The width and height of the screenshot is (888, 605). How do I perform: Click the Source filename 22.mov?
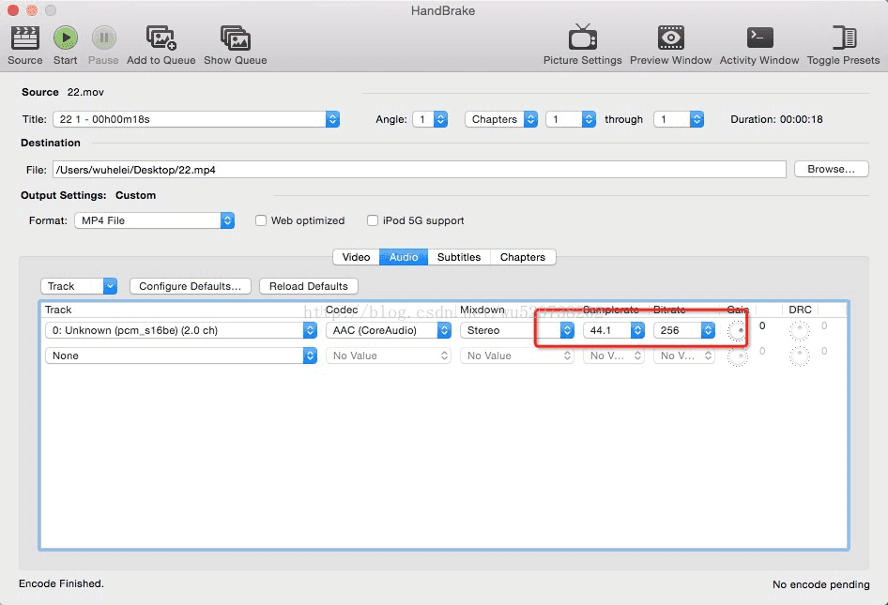click(85, 92)
